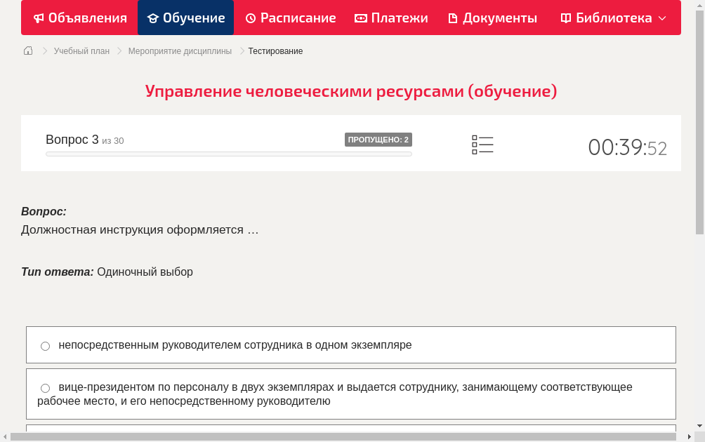Open the Объявления navigation menu item
The image size is (705, 442).
click(79, 18)
